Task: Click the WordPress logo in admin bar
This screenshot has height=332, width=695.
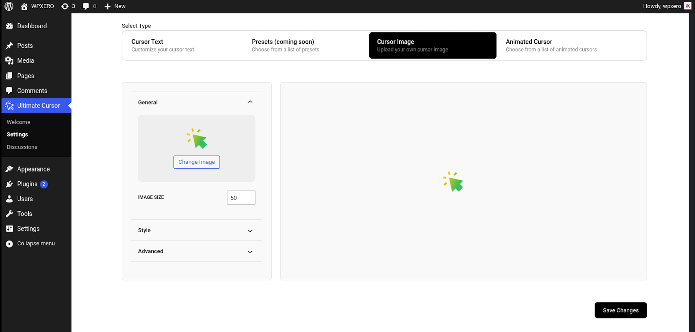Action: coord(9,6)
